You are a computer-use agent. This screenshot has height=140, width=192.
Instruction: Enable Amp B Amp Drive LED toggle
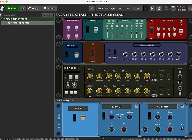141,86
